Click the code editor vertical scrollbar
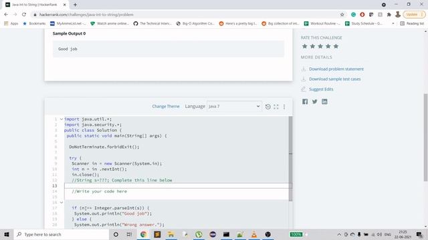This screenshot has height=240, width=428. [x=290, y=159]
